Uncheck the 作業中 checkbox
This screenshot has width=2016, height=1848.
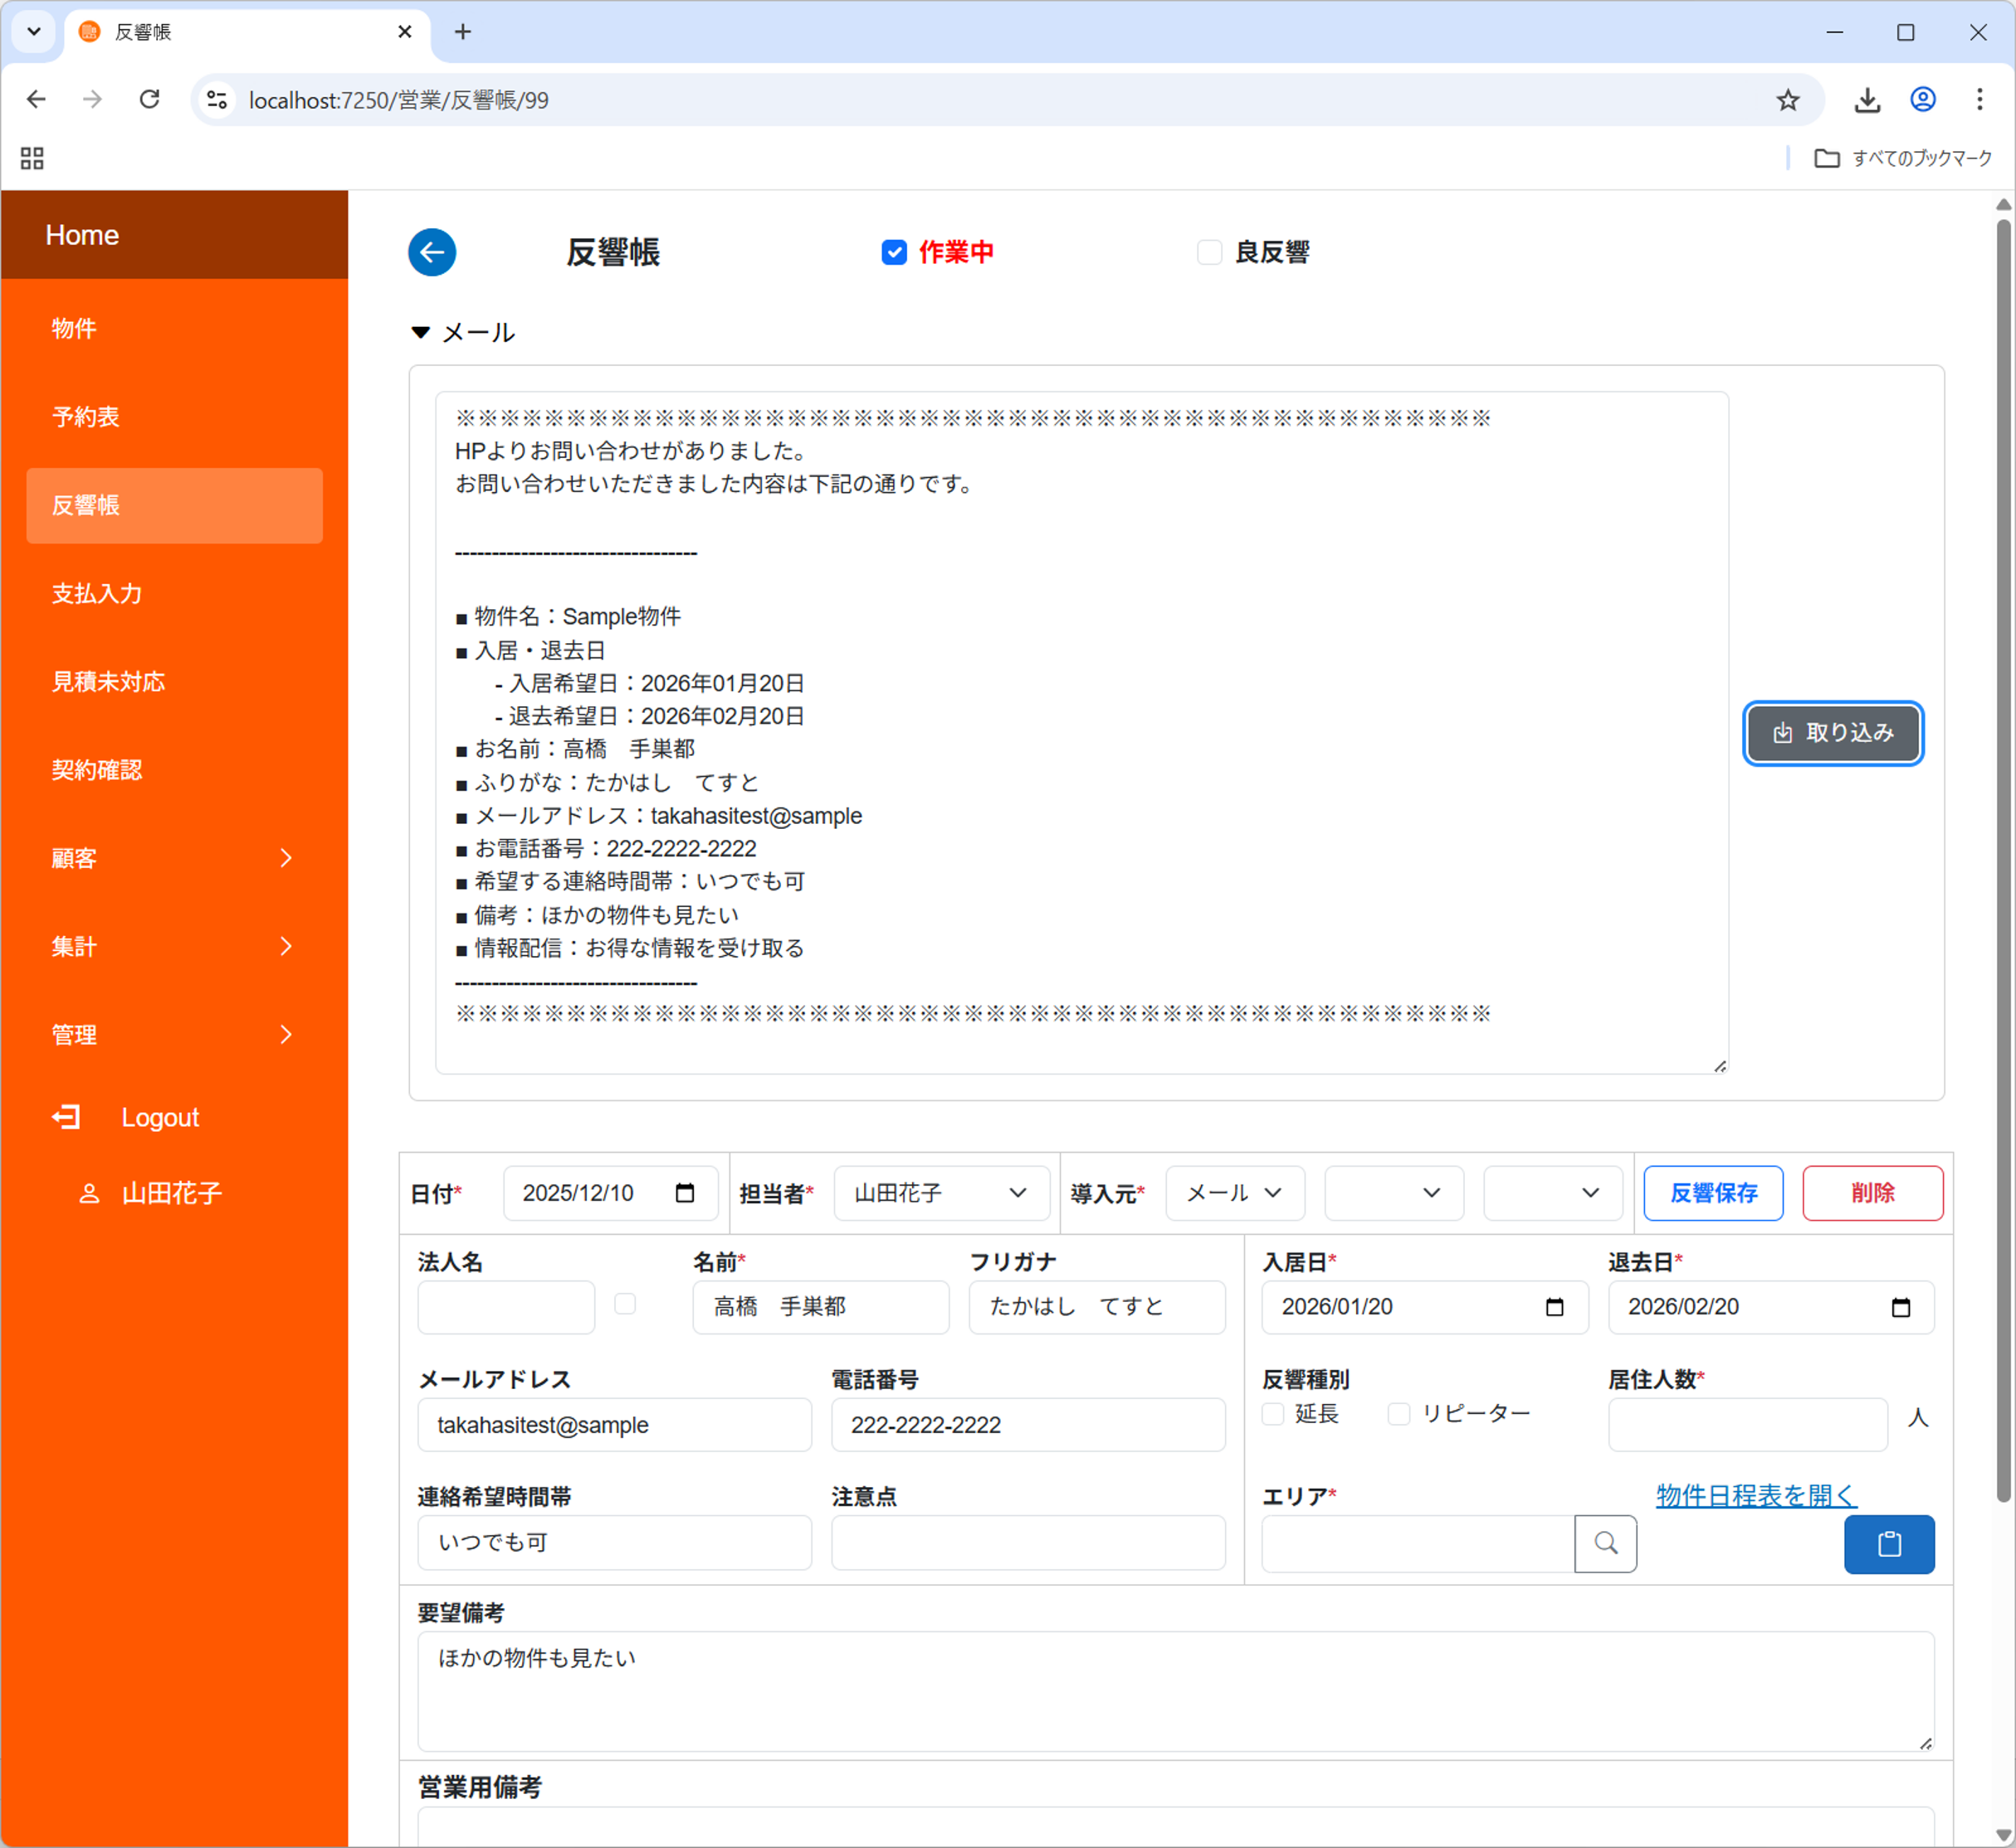(894, 252)
